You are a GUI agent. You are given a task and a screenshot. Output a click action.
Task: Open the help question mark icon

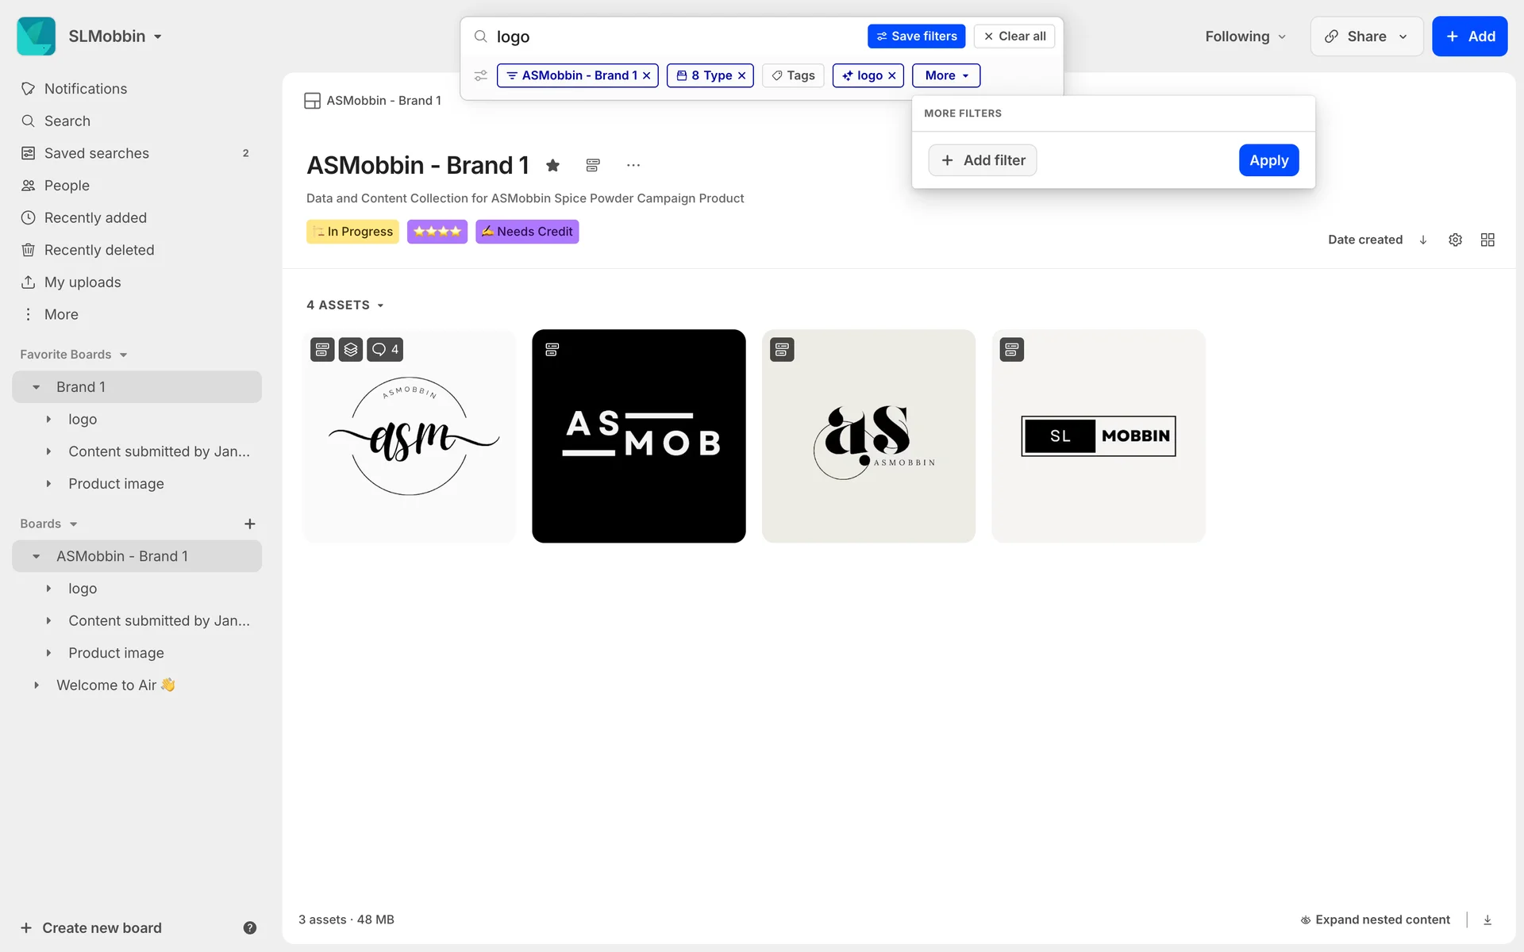click(x=249, y=927)
